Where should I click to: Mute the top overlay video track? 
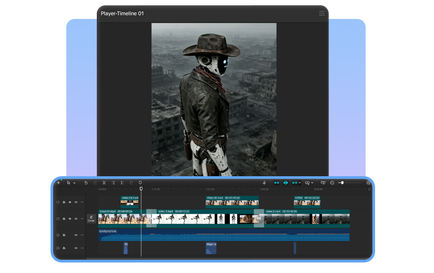coord(76,202)
